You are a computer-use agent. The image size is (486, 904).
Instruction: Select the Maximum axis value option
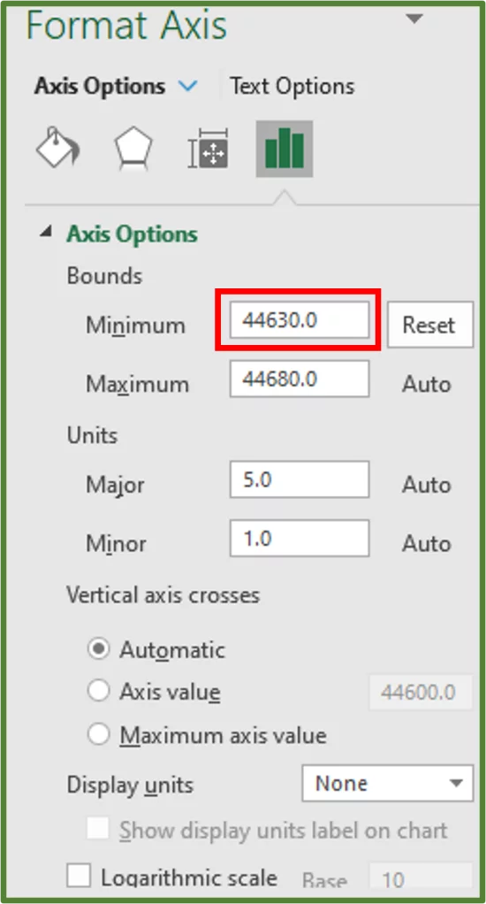tap(98, 734)
